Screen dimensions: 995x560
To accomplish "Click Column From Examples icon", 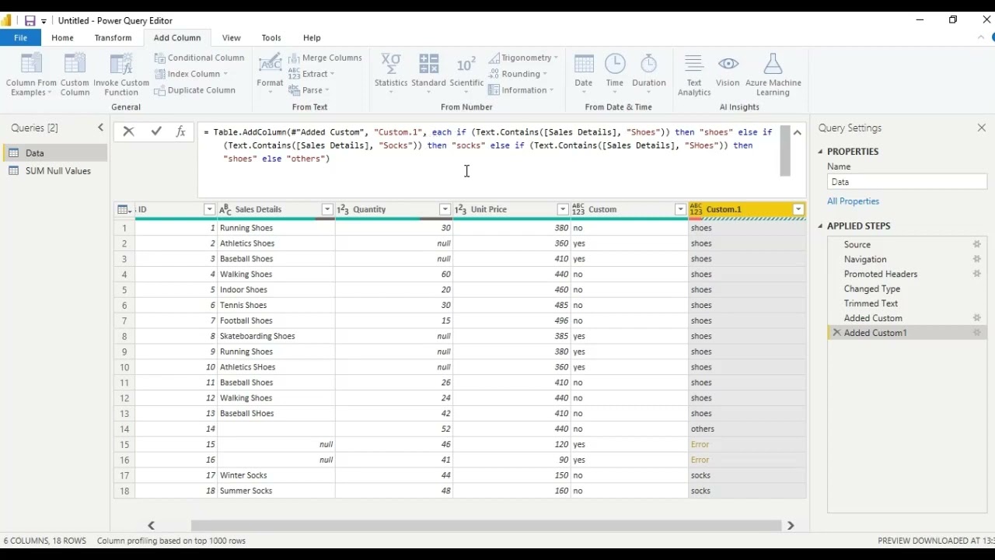I will click(x=31, y=65).
